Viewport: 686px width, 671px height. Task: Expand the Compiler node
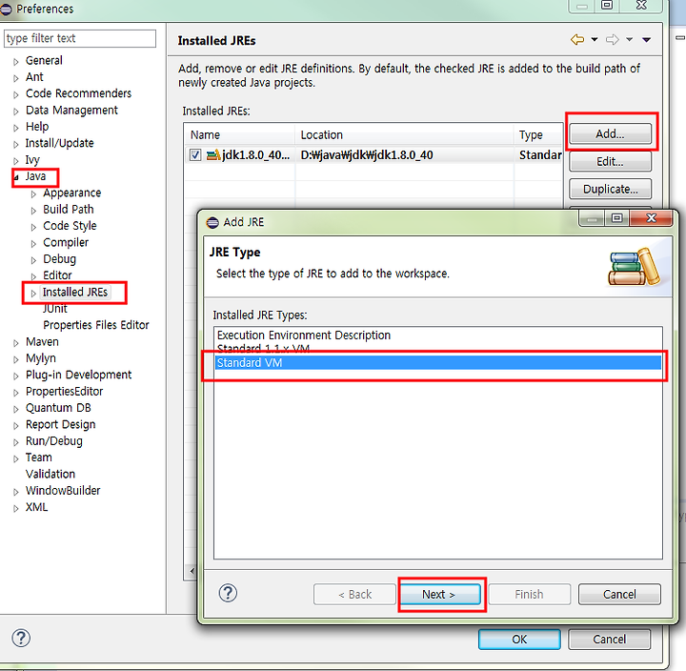coord(33,243)
